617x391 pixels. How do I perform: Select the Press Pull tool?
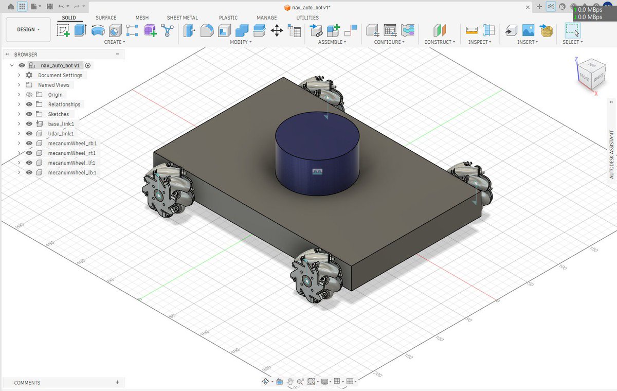coord(189,30)
